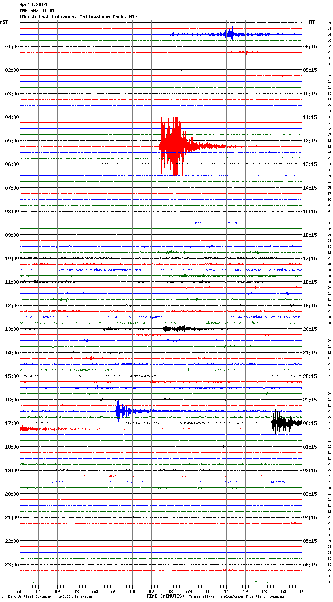Click the '05' minute tick label
The height and width of the screenshot is (602, 333).
click(114, 591)
